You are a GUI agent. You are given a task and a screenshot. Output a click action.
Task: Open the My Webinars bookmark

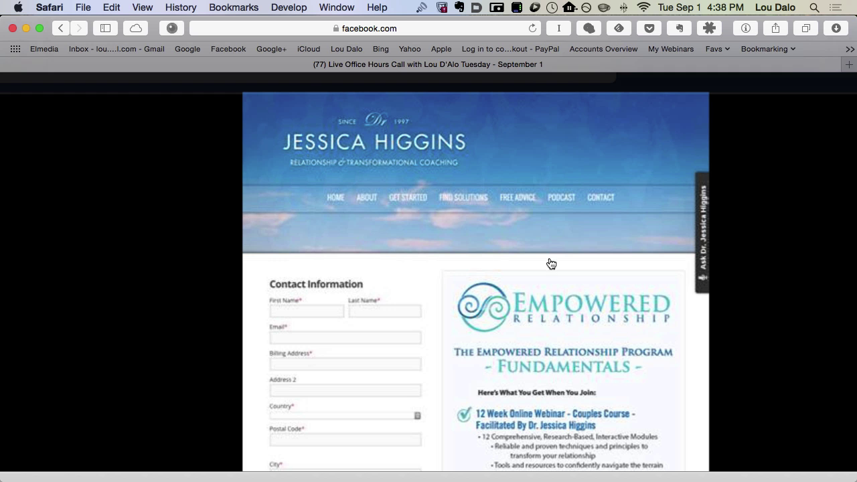(671, 49)
